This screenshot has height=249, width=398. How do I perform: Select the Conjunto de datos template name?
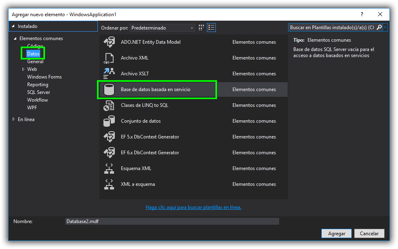(x=141, y=121)
